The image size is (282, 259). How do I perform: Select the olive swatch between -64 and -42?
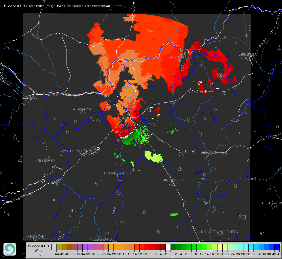pyautogui.click(x=59, y=247)
